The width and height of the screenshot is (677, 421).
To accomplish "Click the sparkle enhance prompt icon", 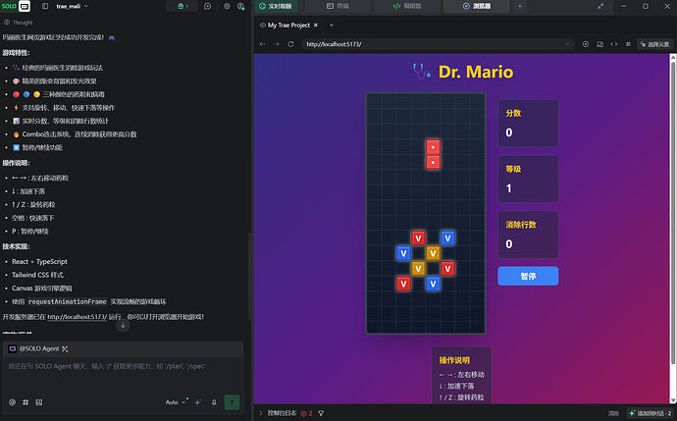I will tap(198, 402).
